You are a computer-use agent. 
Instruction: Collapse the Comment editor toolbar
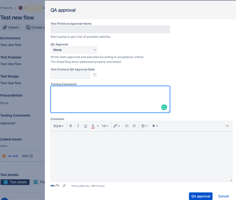point(227,126)
